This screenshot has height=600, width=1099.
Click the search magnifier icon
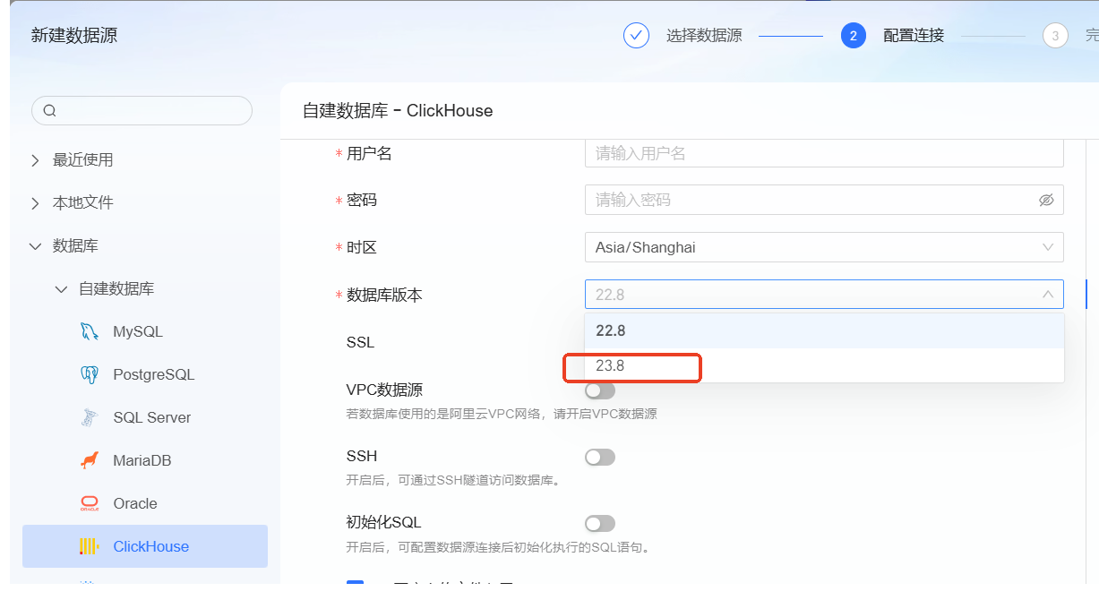(50, 111)
